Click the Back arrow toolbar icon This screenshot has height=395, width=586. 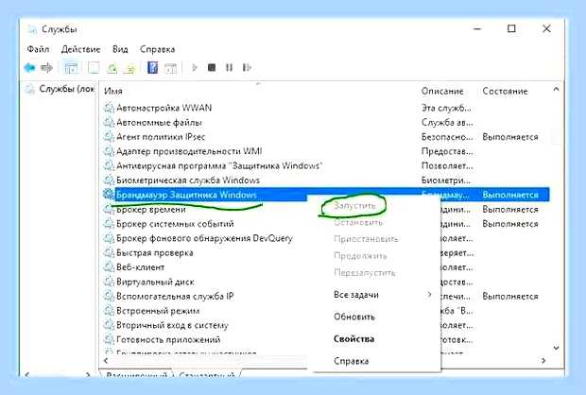tap(29, 68)
